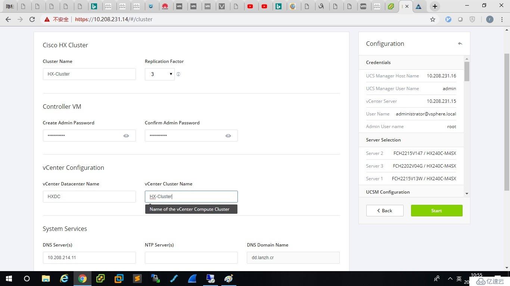Open the People icon in system tray
510x286 pixels.
pos(437,279)
